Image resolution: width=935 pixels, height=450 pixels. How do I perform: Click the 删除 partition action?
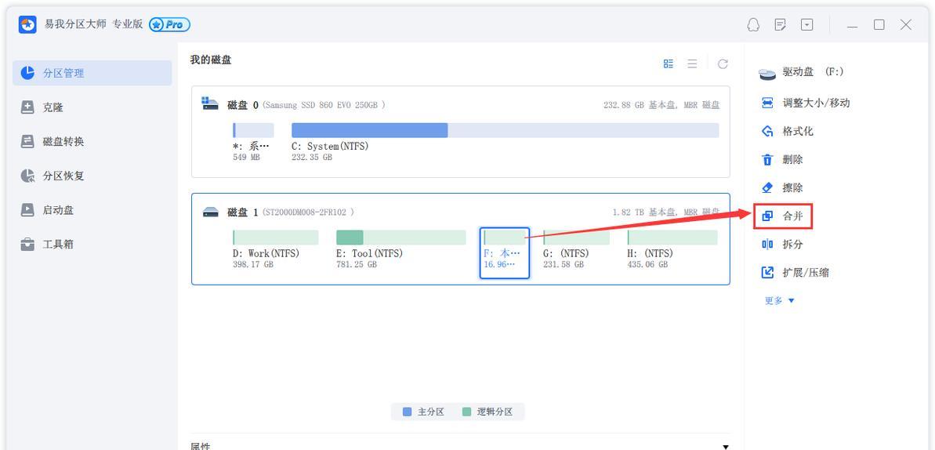[782, 159]
